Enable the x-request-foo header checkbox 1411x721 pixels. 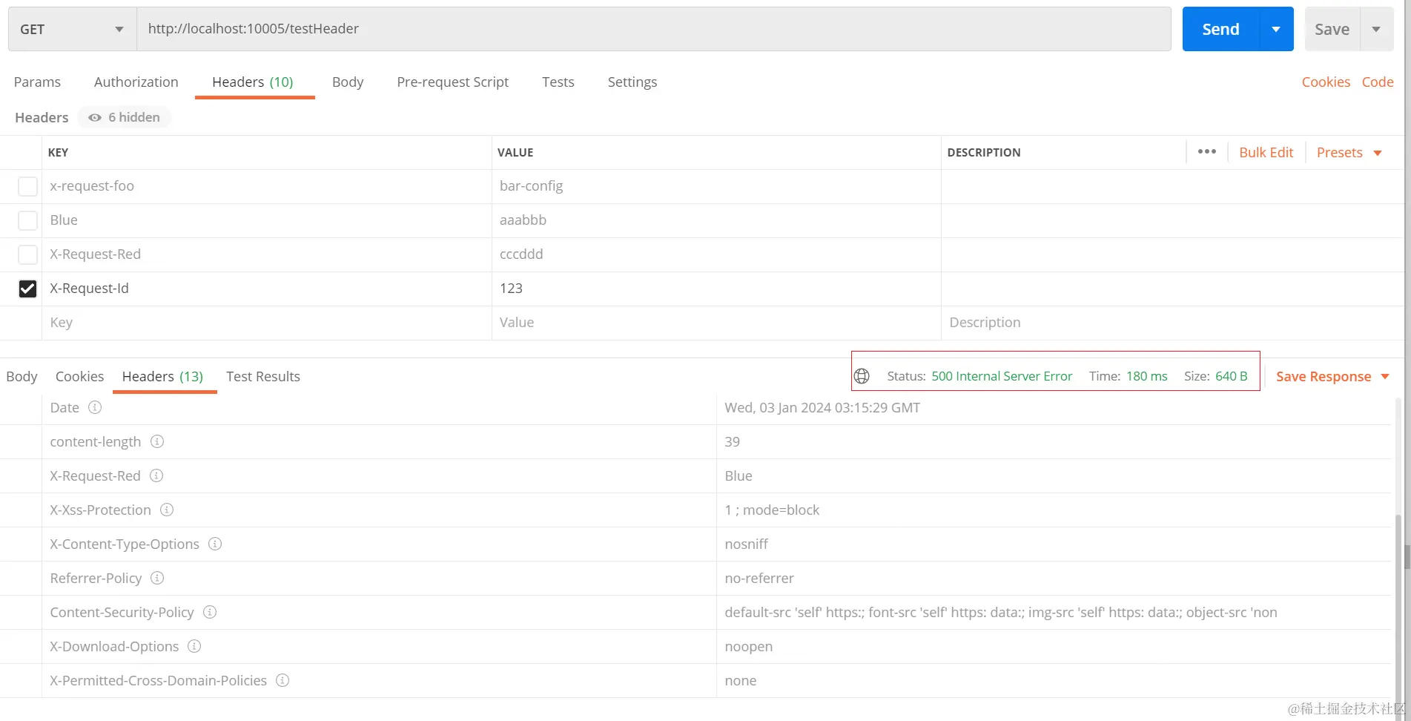pos(27,186)
